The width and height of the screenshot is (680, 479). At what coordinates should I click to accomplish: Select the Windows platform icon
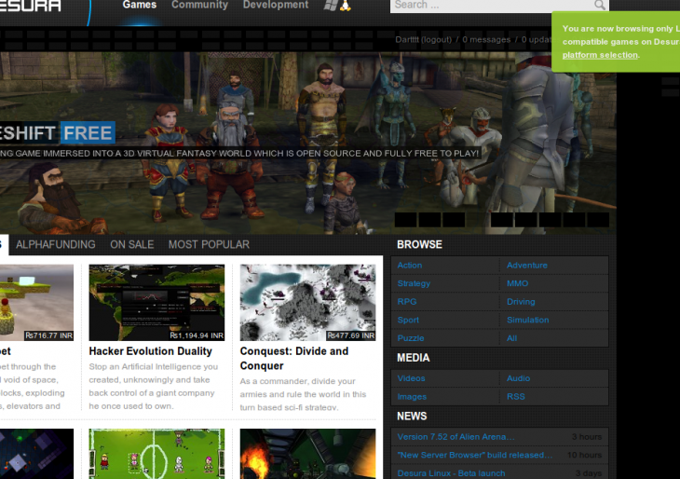tap(331, 6)
